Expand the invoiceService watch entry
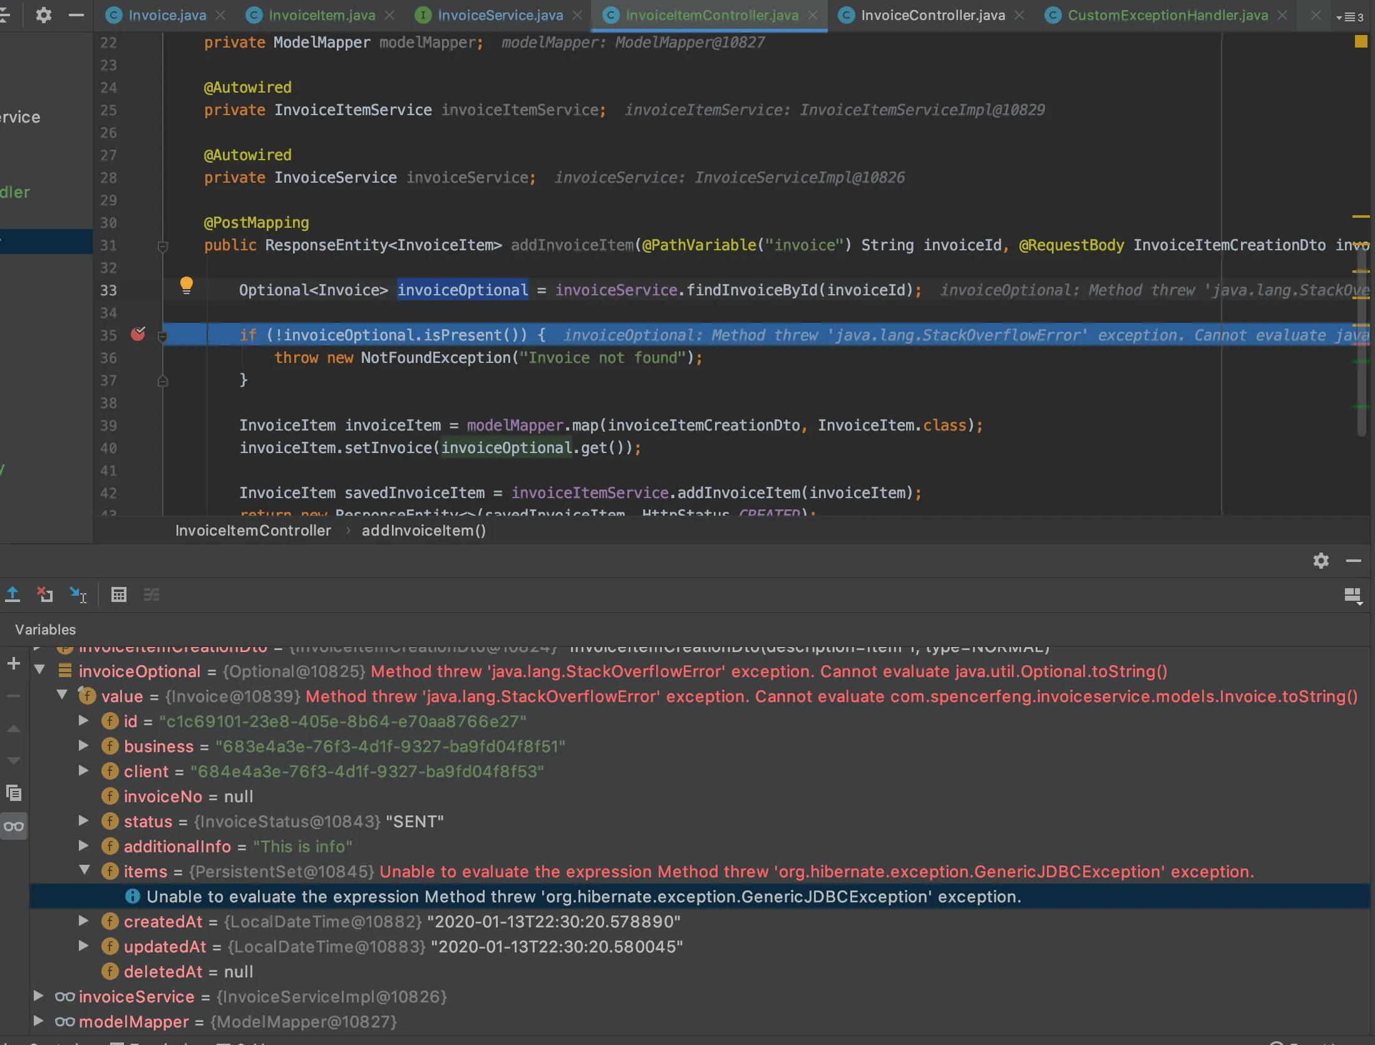The width and height of the screenshot is (1375, 1045). (38, 996)
